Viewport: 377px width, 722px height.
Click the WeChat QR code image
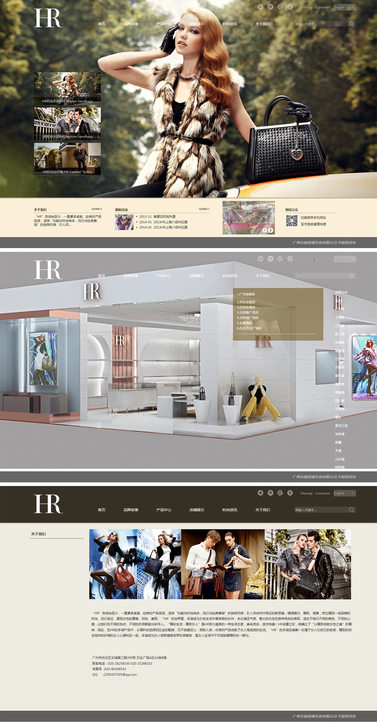click(291, 221)
